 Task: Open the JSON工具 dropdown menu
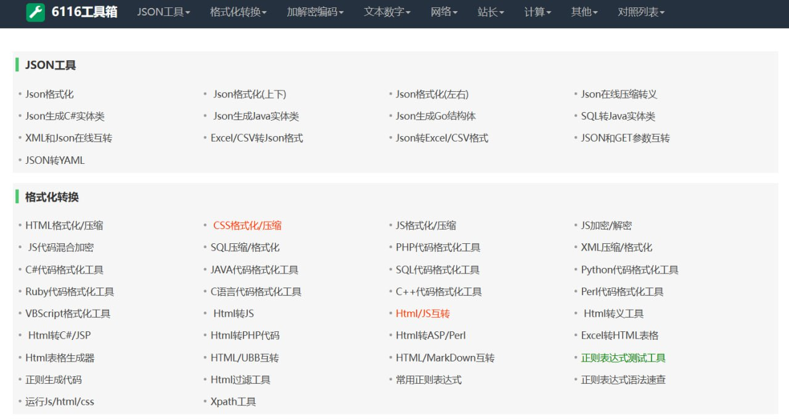(163, 12)
